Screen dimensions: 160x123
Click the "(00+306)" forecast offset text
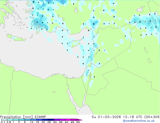(152, 117)
